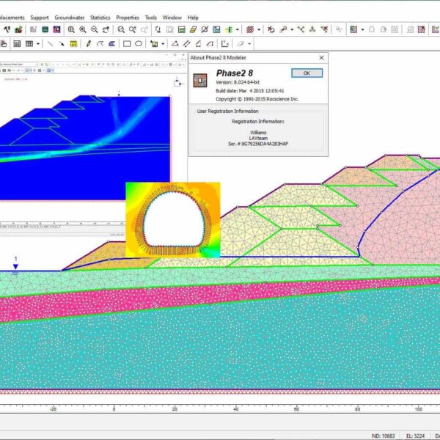Select the ellipse shape tool
The image size is (440, 440).
point(139,44)
